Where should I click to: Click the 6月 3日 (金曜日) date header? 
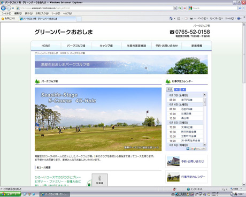[x=179, y=95]
